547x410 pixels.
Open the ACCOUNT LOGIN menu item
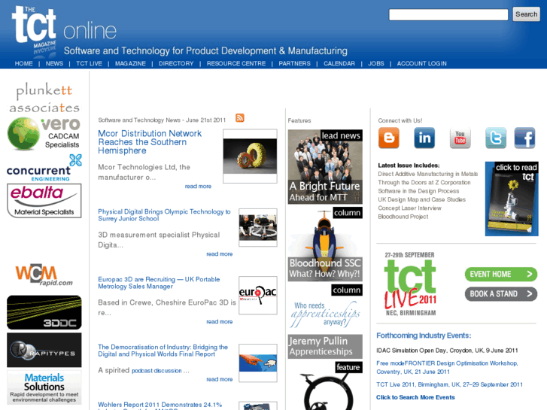pos(422,63)
